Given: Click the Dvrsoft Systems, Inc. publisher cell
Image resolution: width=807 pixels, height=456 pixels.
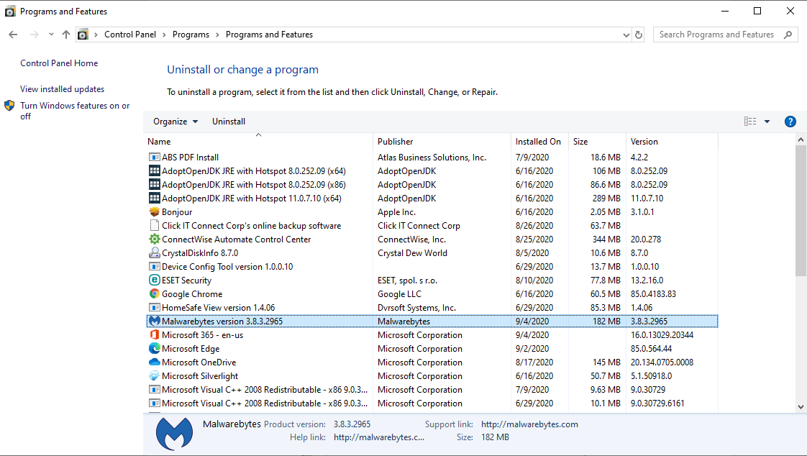Looking at the screenshot, I should [416, 307].
